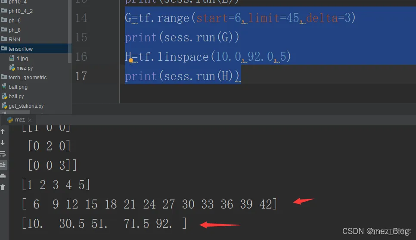
Task: Click the '[1 2 3 4 5]' output line
Action: coord(56,185)
